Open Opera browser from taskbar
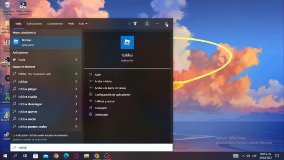Viewport: 284px width, 160px height. (76, 156)
